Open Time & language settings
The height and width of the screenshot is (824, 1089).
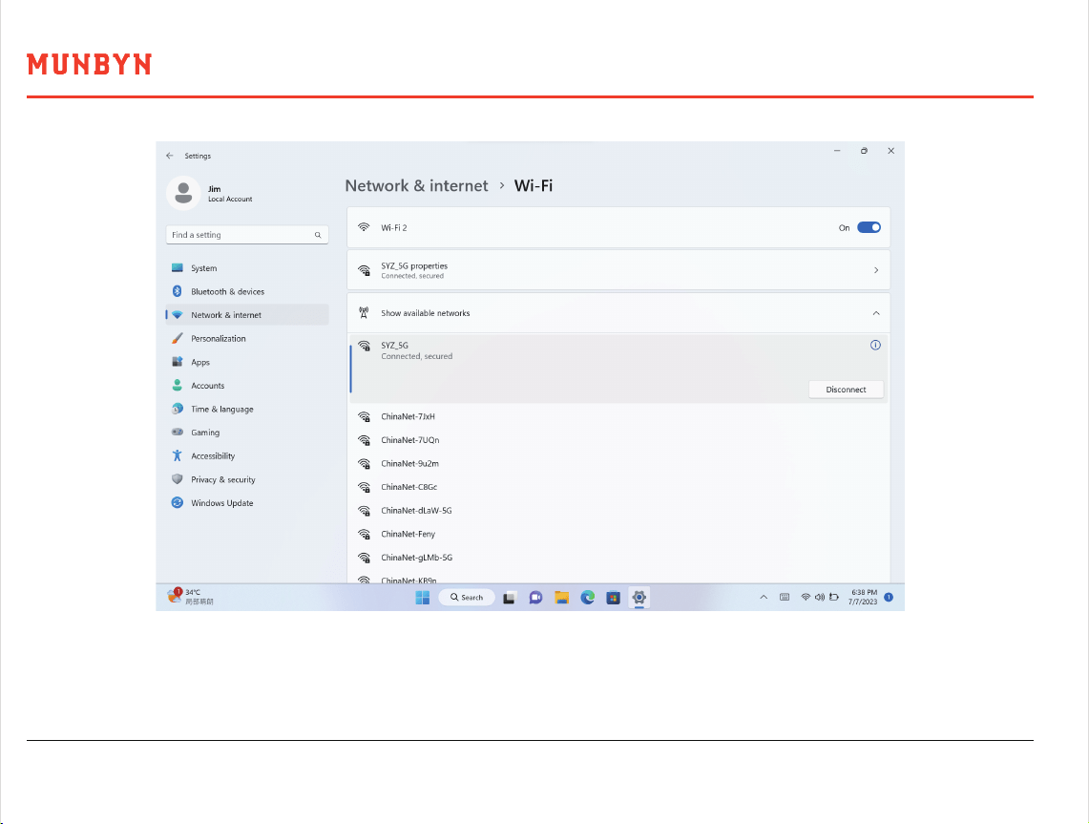246,410
